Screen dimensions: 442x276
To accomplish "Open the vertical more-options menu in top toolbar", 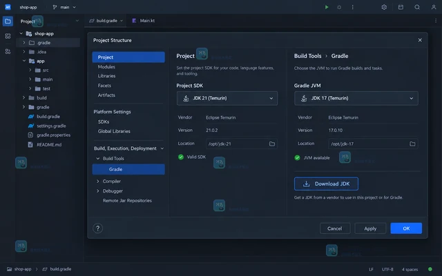I will pos(352,7).
